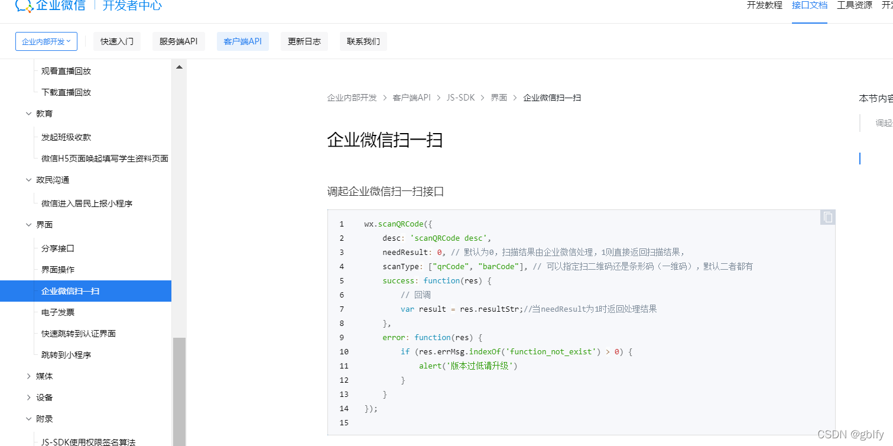
Task: Switch to the 开发教程 tab
Action: click(764, 5)
